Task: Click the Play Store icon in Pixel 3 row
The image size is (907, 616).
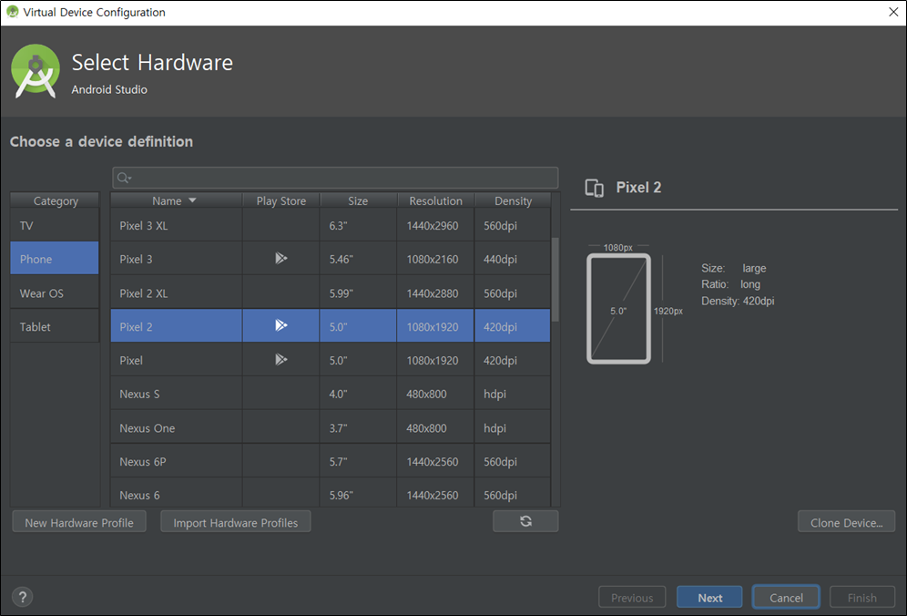Action: click(x=281, y=258)
